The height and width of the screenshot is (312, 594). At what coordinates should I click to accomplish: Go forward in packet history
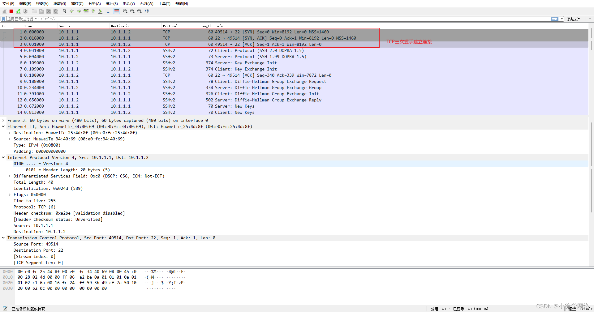[x=79, y=11]
